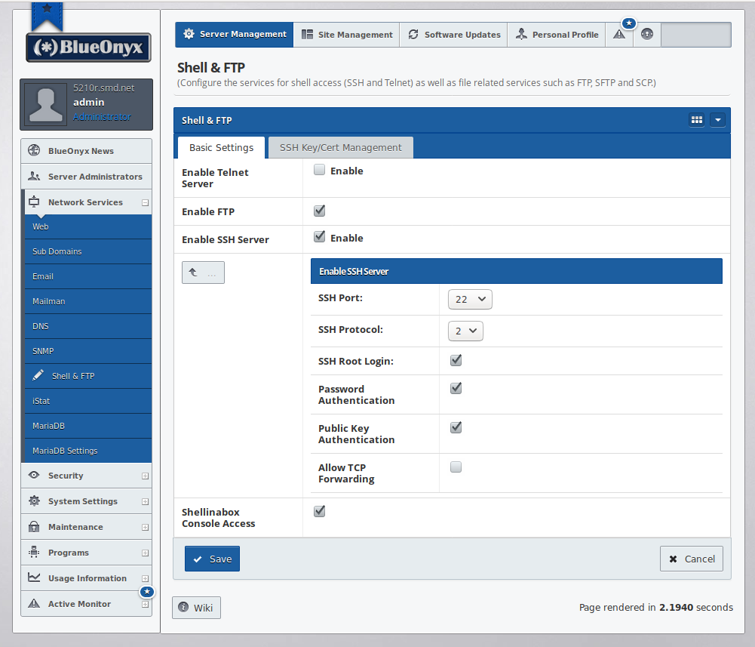Click the Administrator link under admin
The height and width of the screenshot is (647, 755).
click(x=102, y=117)
